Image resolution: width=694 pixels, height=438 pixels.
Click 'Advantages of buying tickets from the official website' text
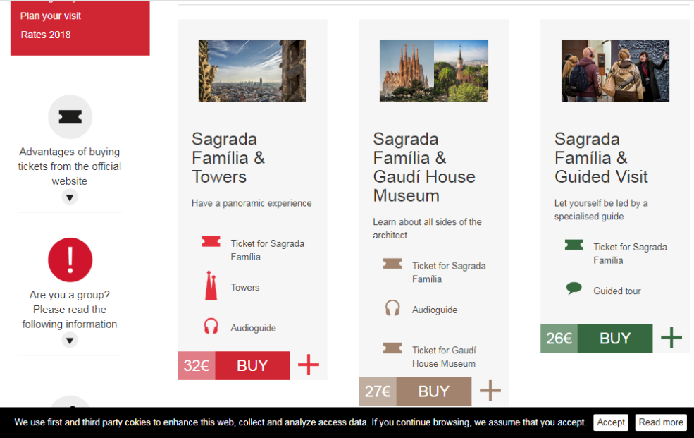click(x=70, y=166)
